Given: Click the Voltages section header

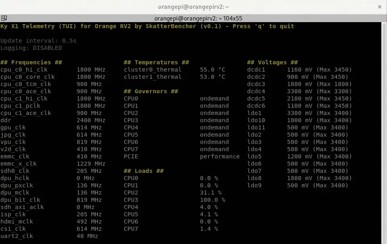Looking at the screenshot, I should click(272, 62).
